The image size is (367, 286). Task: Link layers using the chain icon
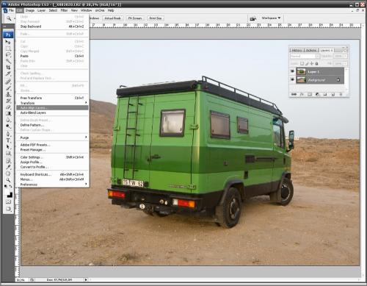coord(294,94)
